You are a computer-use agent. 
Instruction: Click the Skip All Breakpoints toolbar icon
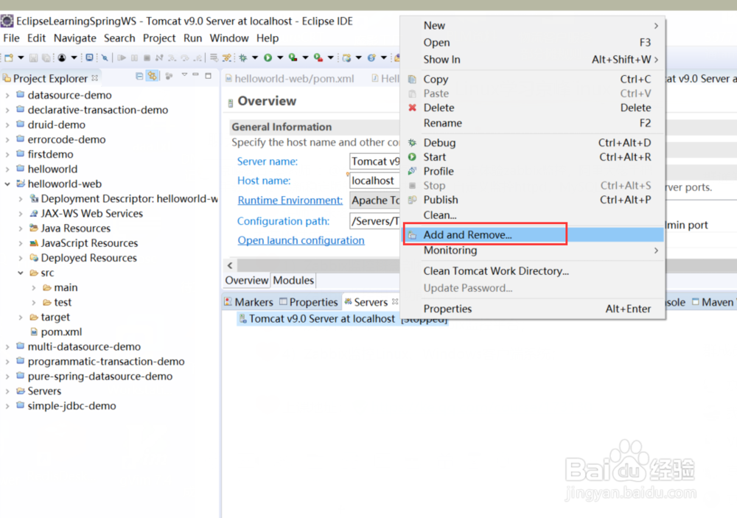coord(105,57)
